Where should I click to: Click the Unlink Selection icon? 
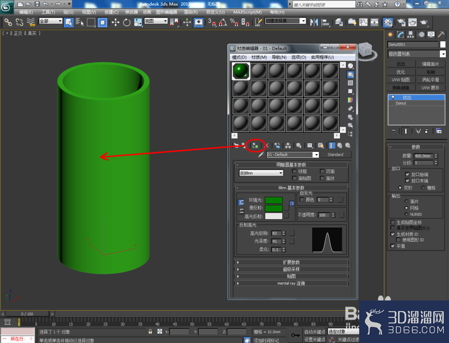(19, 22)
